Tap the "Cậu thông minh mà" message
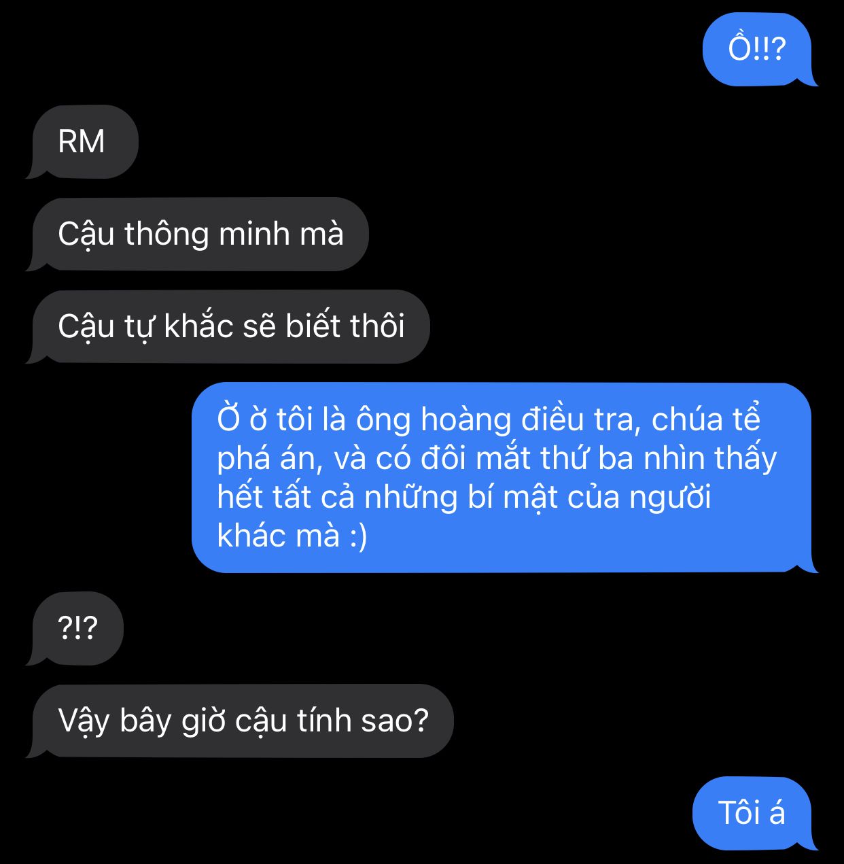Screen dimensions: 844x864 pos(198,234)
